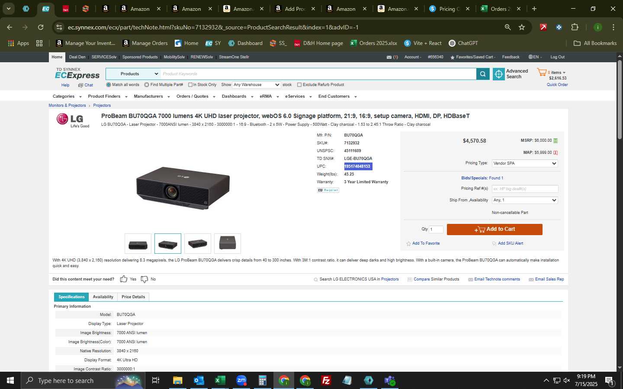Expand the Manufacturers menu
Viewport: 623px width, 389px height.
tap(152, 96)
